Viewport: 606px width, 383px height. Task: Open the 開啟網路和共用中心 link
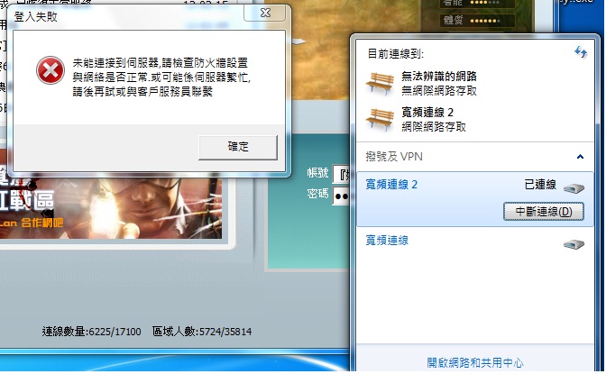[475, 362]
